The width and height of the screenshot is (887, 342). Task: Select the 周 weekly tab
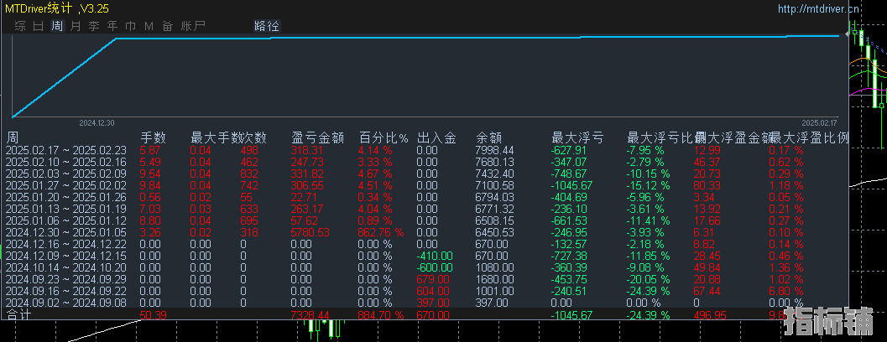pos(57,26)
